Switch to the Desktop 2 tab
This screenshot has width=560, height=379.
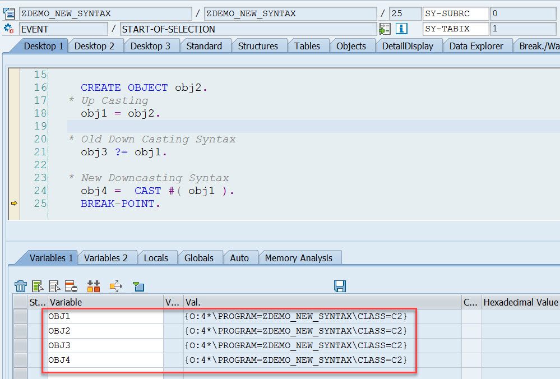coord(94,46)
